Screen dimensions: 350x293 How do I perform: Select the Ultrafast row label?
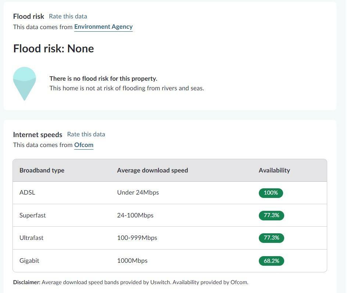(31, 238)
